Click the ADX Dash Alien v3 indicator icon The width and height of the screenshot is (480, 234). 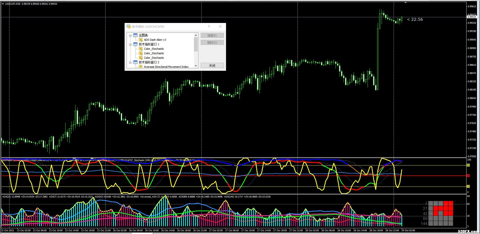[x=141, y=40]
